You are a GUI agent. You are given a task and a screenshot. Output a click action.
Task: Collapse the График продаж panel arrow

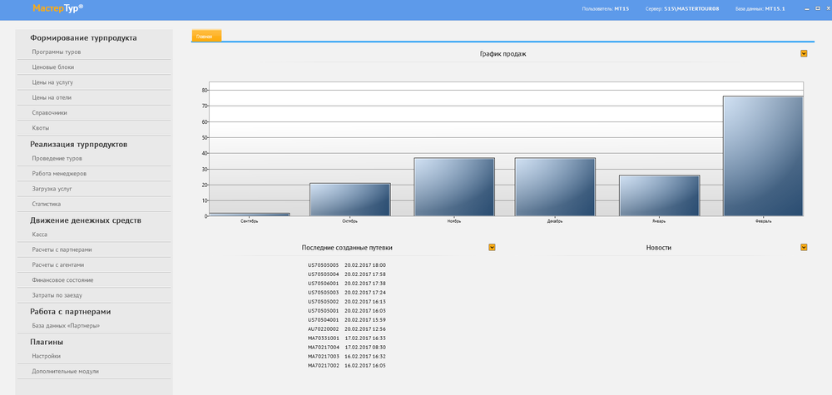tap(804, 53)
